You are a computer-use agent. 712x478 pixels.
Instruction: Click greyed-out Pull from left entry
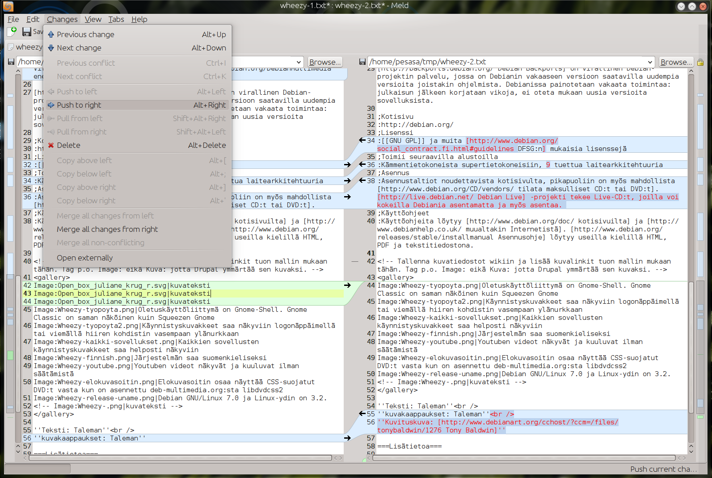pyautogui.click(x=137, y=118)
